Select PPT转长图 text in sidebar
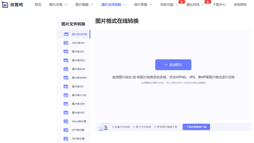Image resolution: width=254 pixels, height=143 pixels. [78, 130]
